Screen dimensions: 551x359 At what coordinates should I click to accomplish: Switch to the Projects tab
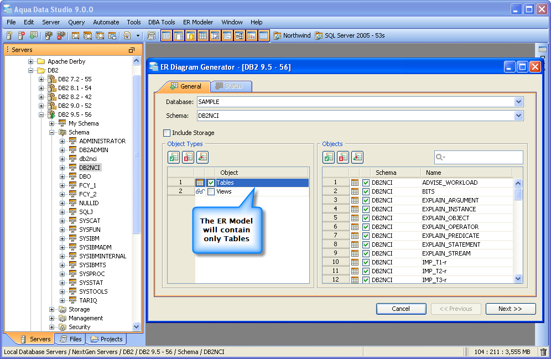pos(107,339)
